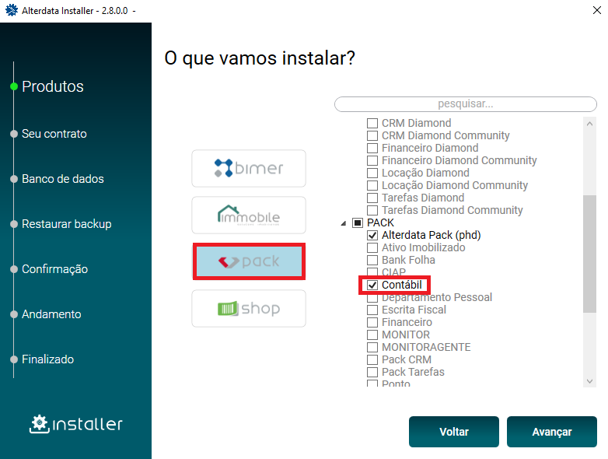Click the pesquisar search field
Viewport: 608px width, 459px height.
[x=465, y=104]
